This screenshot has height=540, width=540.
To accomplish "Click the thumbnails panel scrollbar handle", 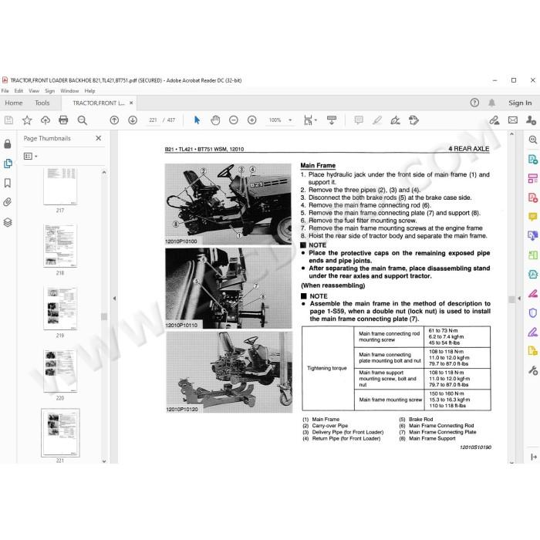I will click(104, 316).
